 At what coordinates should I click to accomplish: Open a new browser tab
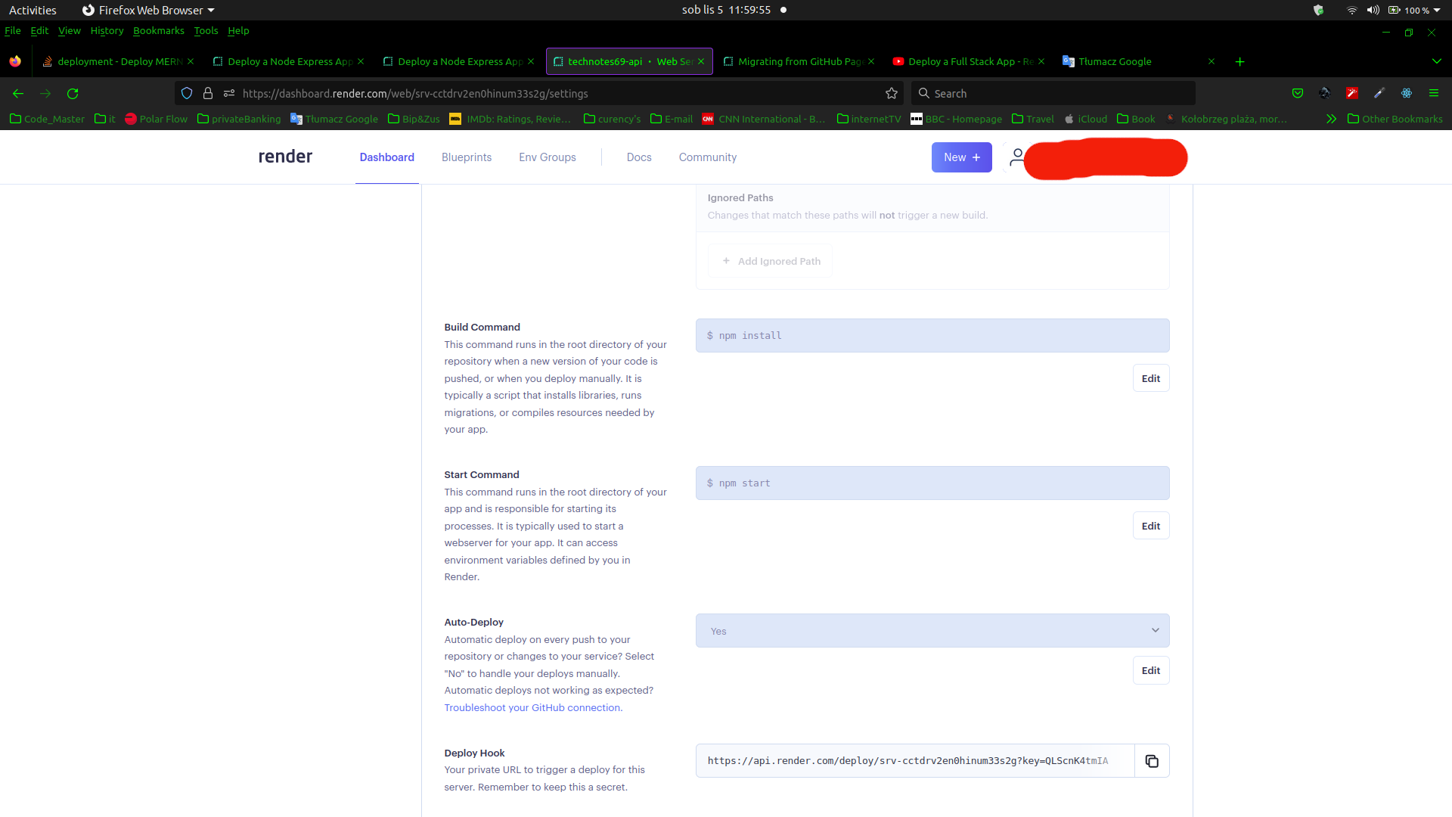point(1239,62)
